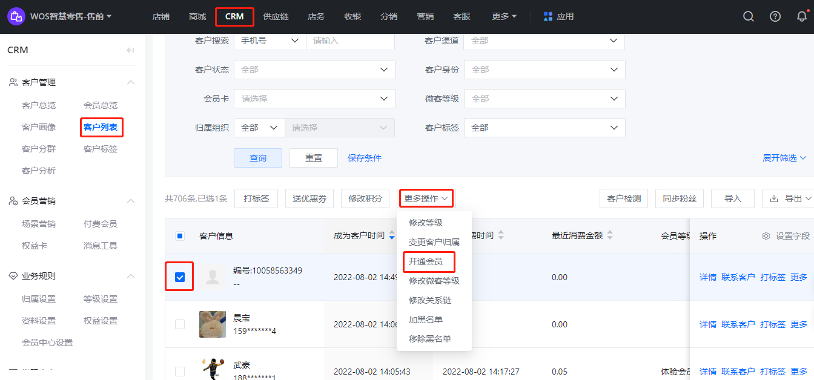This screenshot has height=380, width=814.
Task: Expand the 会员卡 select dropdown
Action: coord(314,99)
